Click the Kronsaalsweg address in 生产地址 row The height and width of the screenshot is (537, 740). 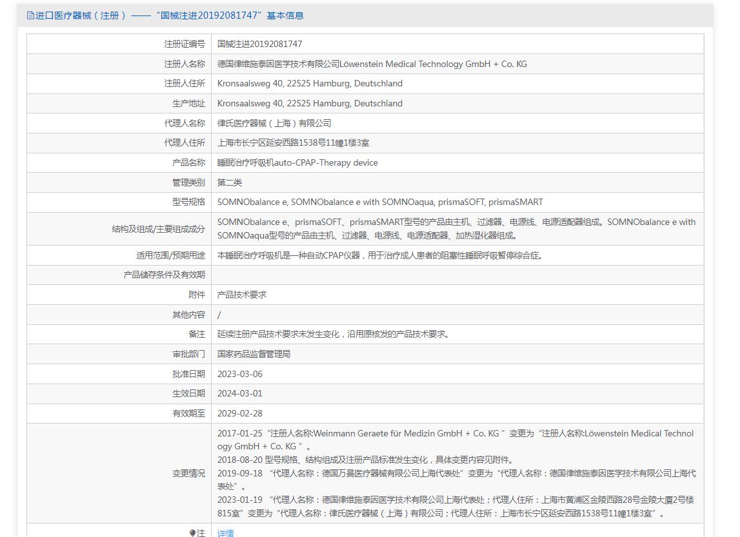[x=310, y=103]
